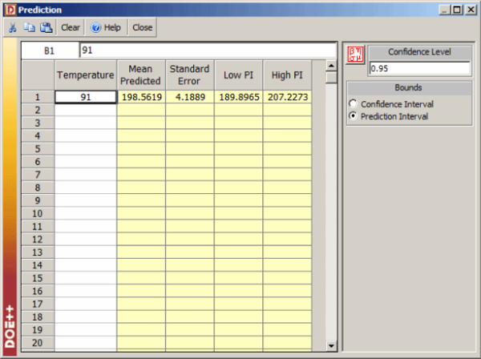Click the Cut scissors icon
The height and width of the screenshot is (359, 481).
(12, 27)
